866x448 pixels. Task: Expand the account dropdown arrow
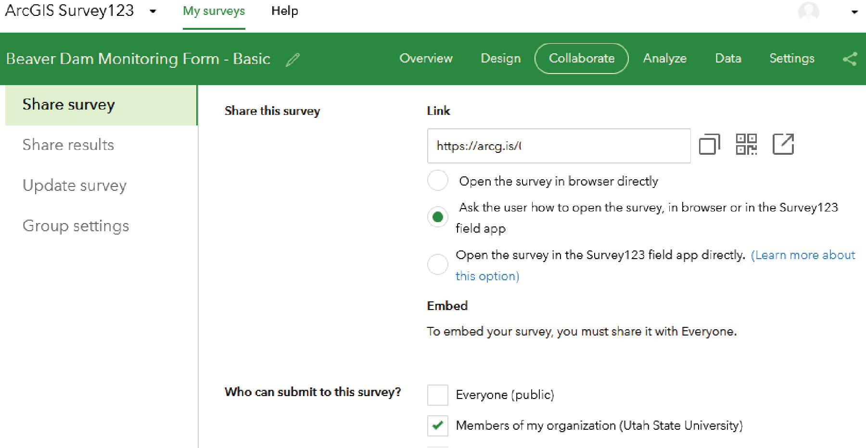click(x=854, y=12)
